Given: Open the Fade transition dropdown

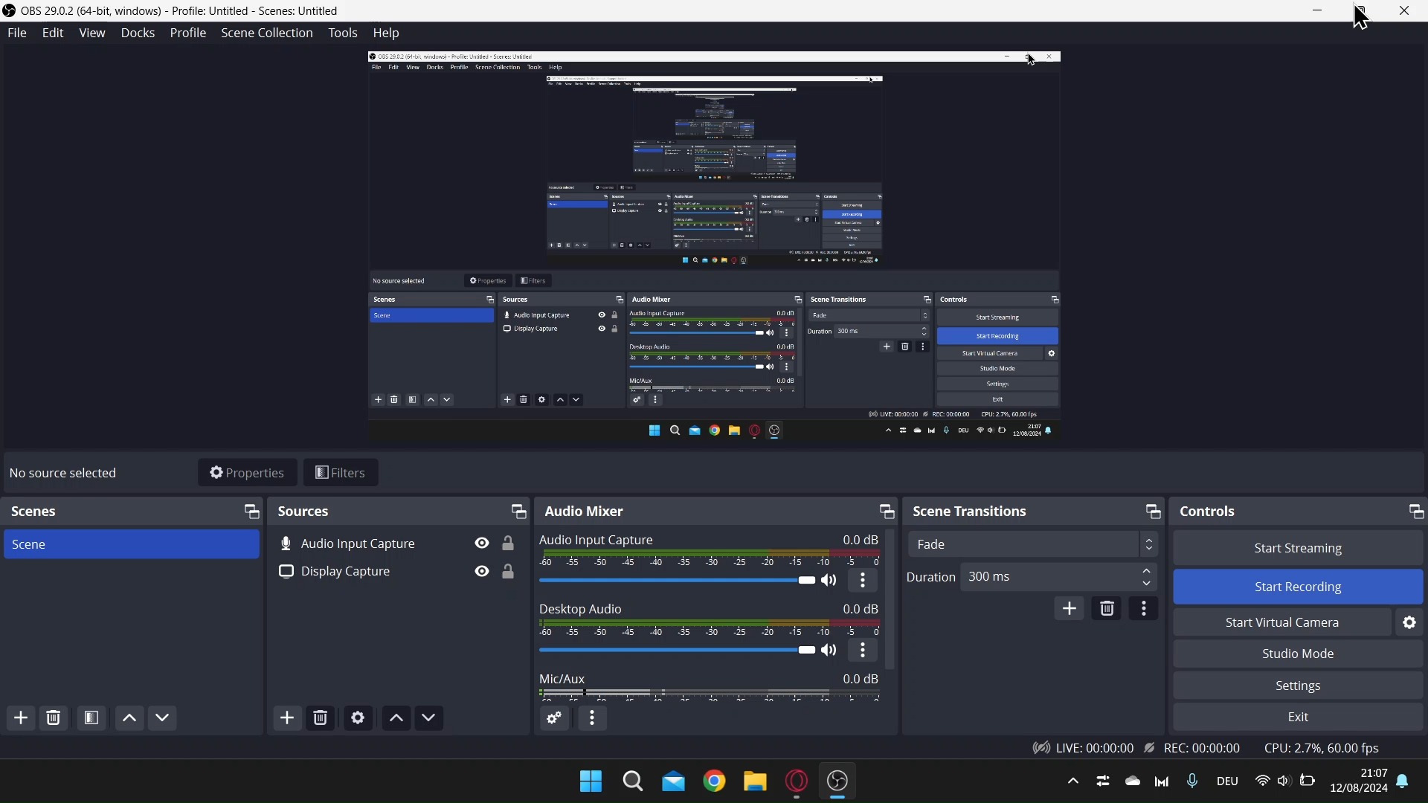Looking at the screenshot, I should tap(1034, 545).
